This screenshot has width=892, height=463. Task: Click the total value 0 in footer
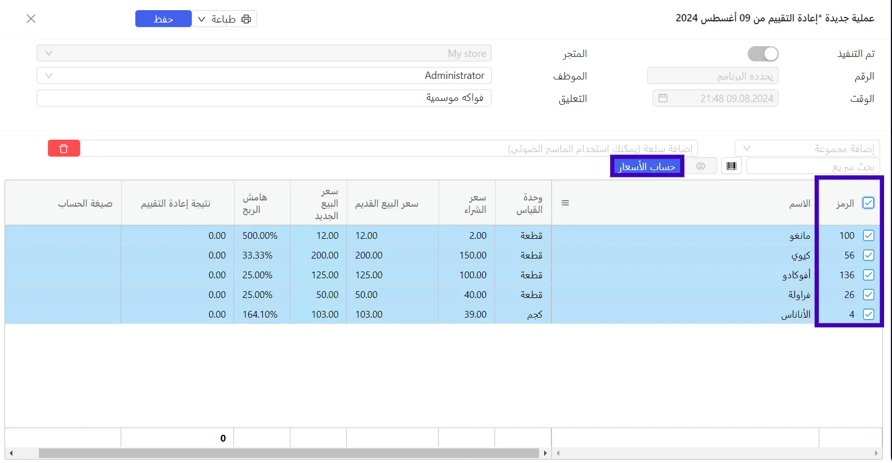[x=223, y=438]
